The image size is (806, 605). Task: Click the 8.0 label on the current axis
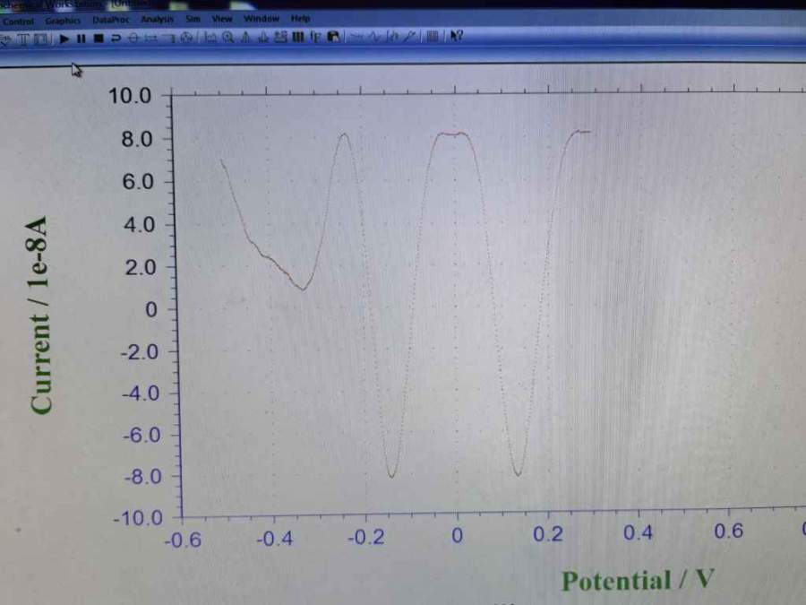coord(137,139)
